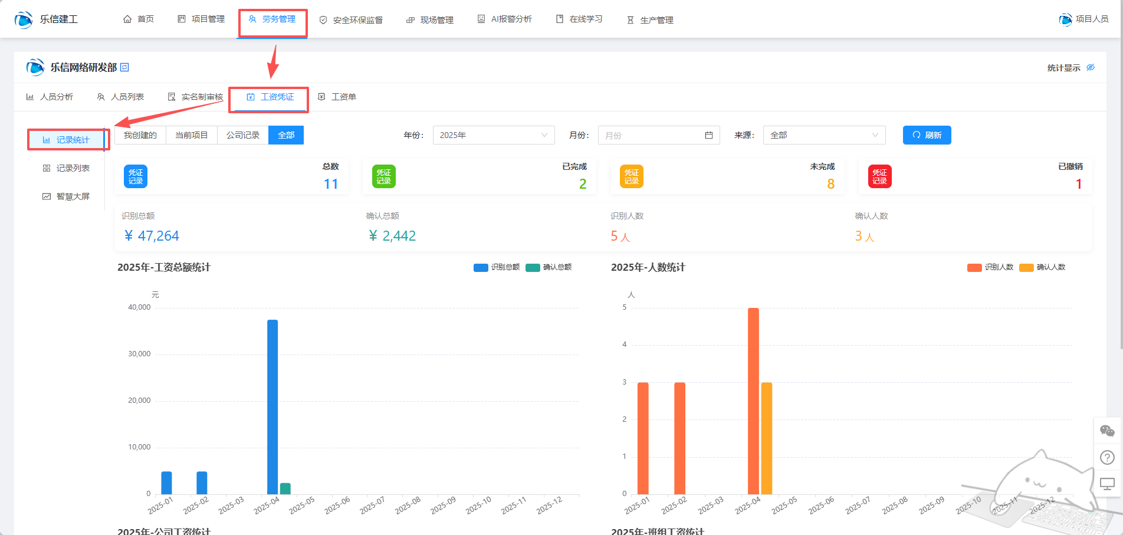Expand the 来源 全部 dropdown
The image size is (1123, 535).
824,135
